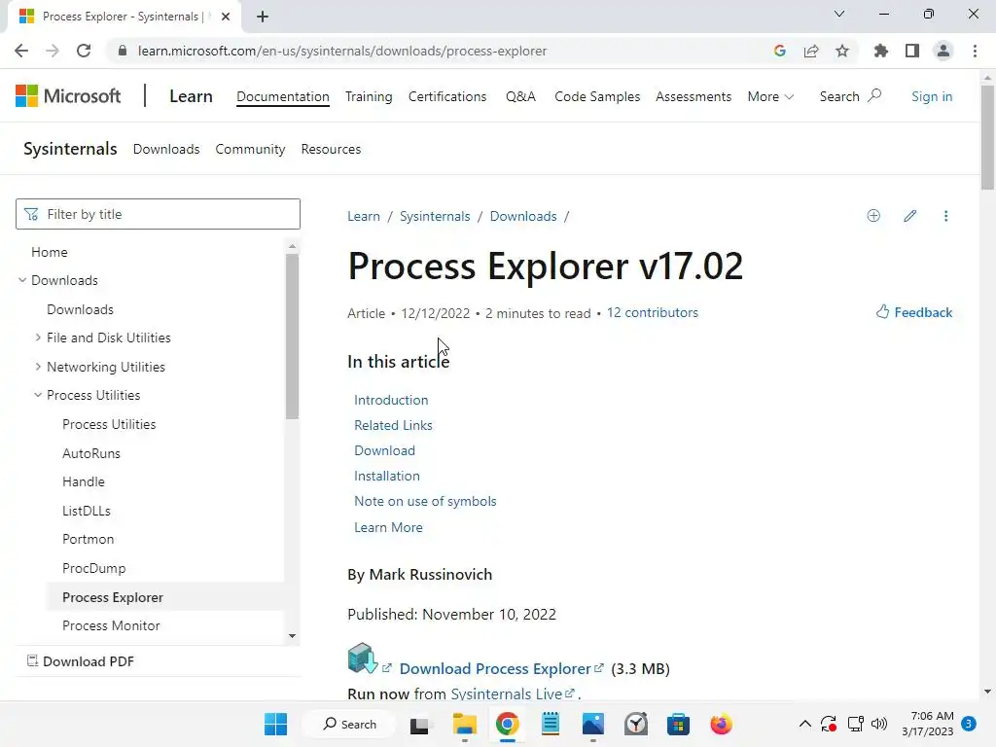996x747 pixels.
Task: Click the Feedback button
Action: tap(914, 312)
